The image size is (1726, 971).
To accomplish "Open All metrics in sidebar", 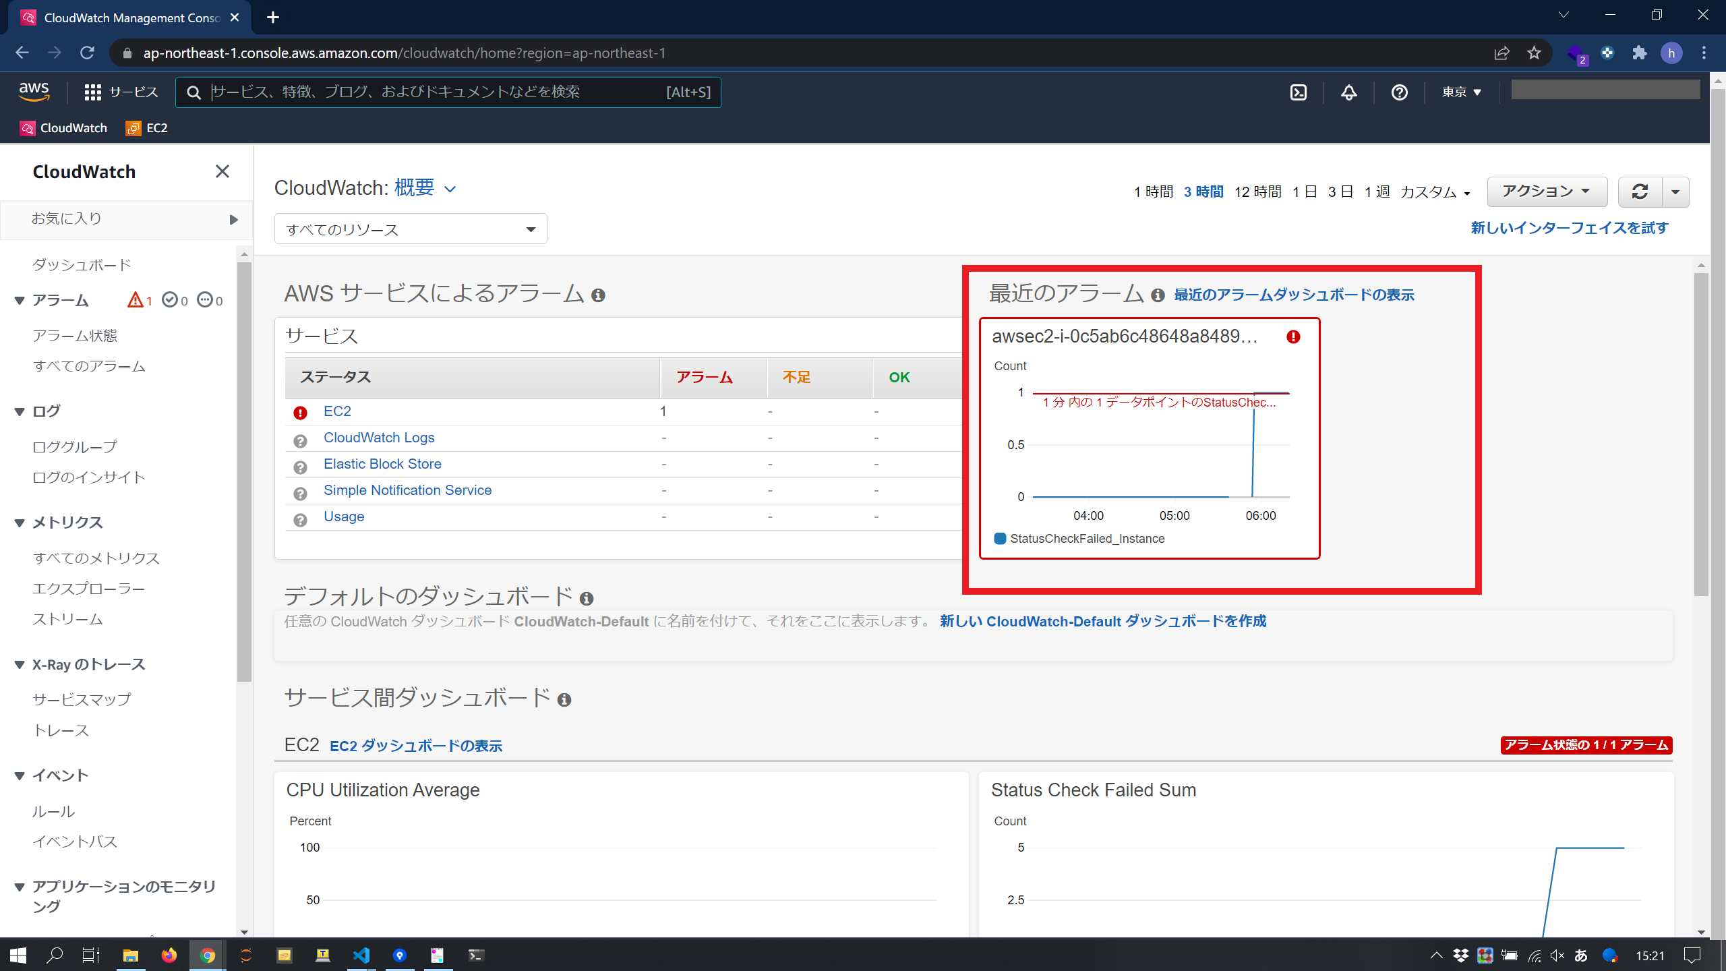I will pos(96,558).
